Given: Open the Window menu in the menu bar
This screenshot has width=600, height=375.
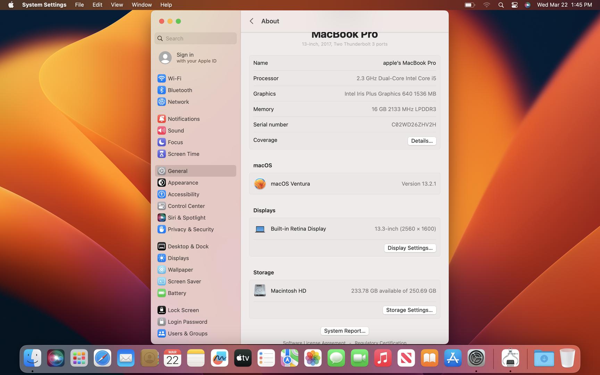Looking at the screenshot, I should (x=142, y=5).
